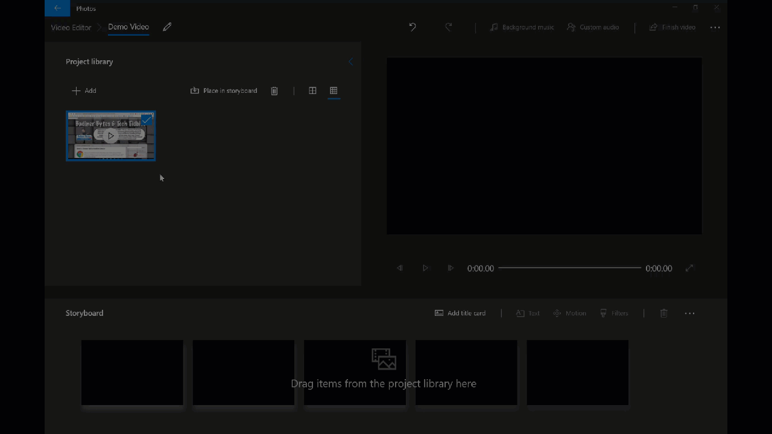Delete selected item from project library
The height and width of the screenshot is (434, 772).
tap(274, 90)
